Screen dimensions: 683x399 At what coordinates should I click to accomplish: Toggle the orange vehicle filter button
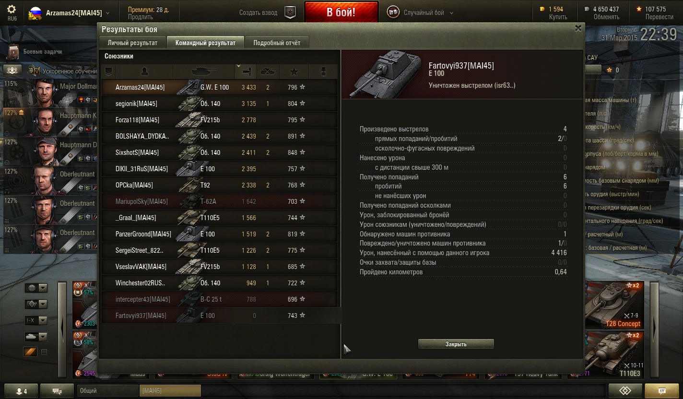[x=30, y=352]
